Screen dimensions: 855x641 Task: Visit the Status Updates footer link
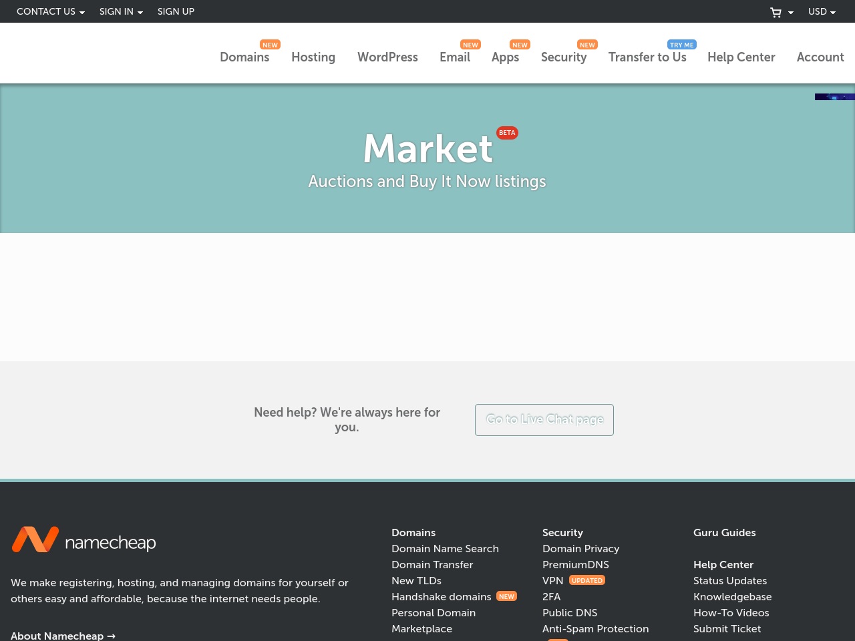pyautogui.click(x=730, y=581)
